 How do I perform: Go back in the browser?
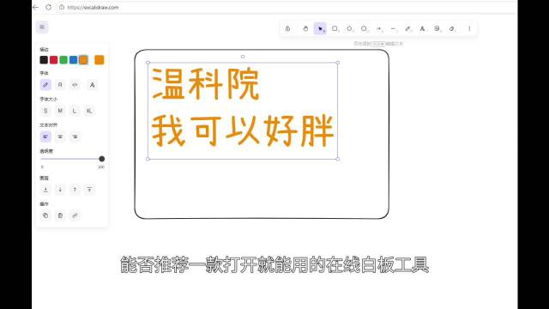(35, 7)
